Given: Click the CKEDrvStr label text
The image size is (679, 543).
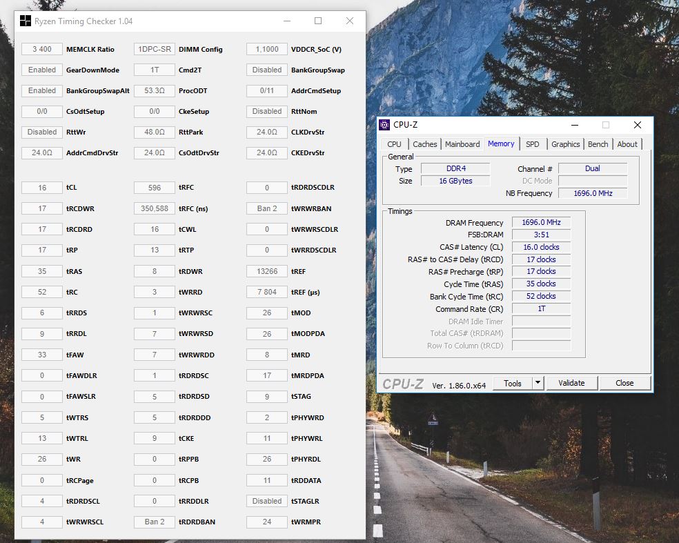Looking at the screenshot, I should click(x=308, y=153).
